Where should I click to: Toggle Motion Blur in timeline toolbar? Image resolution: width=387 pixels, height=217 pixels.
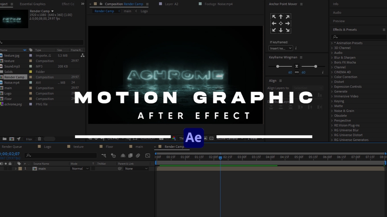click(x=138, y=156)
